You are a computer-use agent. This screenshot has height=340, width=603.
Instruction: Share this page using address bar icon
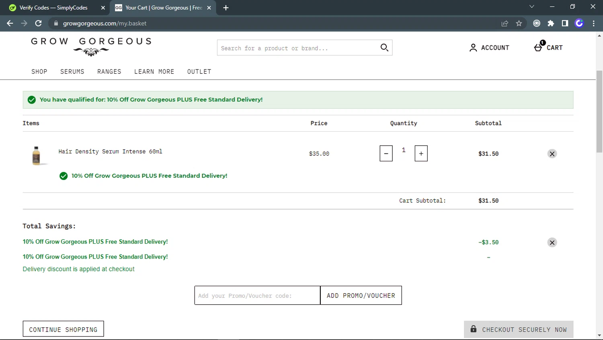505,23
